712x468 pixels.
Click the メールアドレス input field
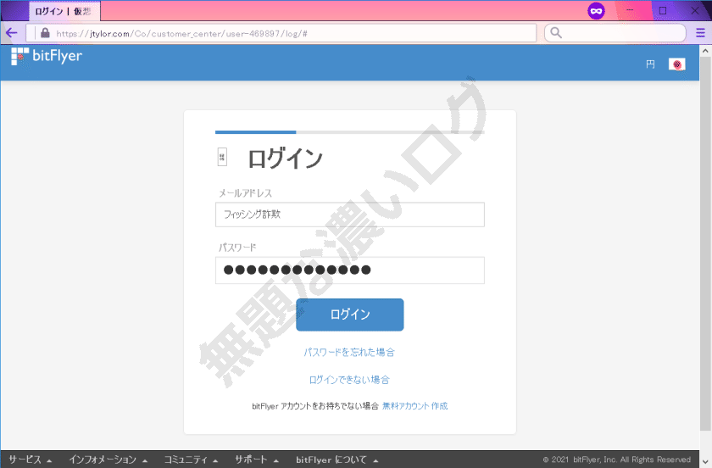(349, 214)
